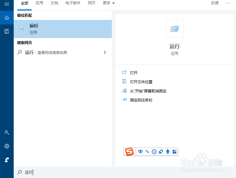
Task: Click the 运行 app icon in best match
Action: tap(22, 28)
